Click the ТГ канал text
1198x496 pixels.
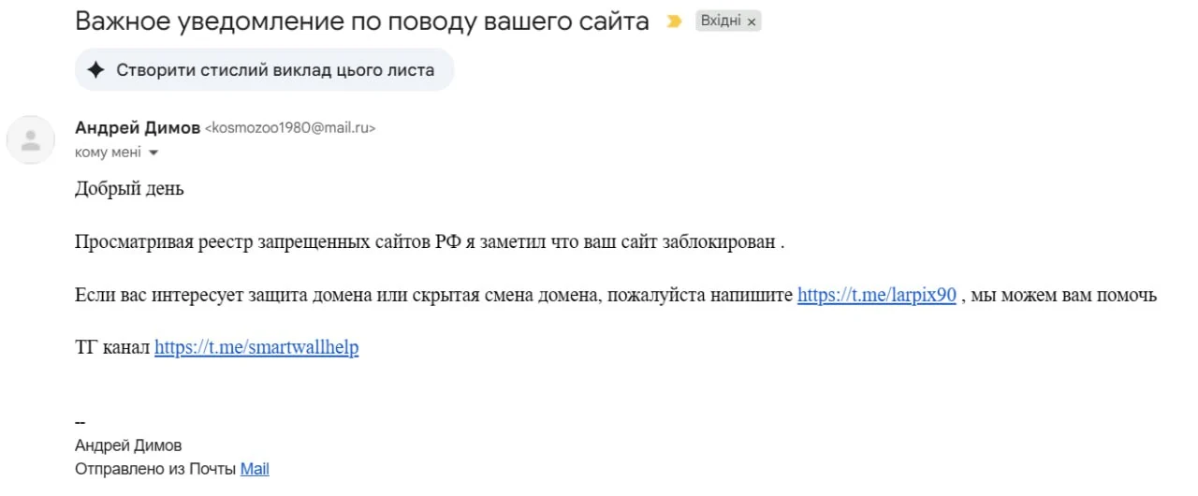click(x=112, y=347)
